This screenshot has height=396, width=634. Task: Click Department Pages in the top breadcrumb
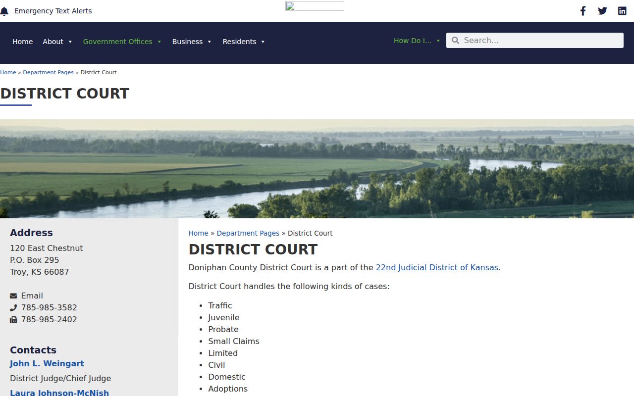point(48,72)
